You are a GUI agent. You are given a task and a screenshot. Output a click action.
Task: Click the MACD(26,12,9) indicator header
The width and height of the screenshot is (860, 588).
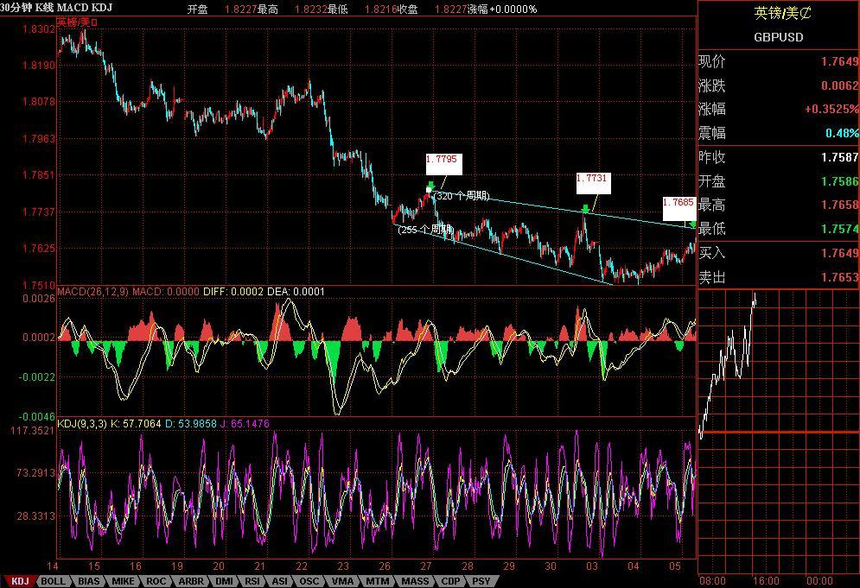pyautogui.click(x=92, y=292)
